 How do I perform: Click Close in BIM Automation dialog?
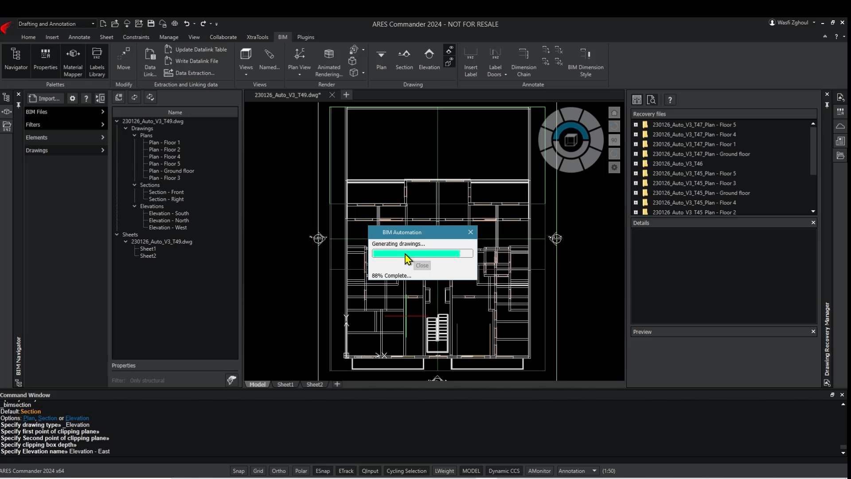coord(422,266)
